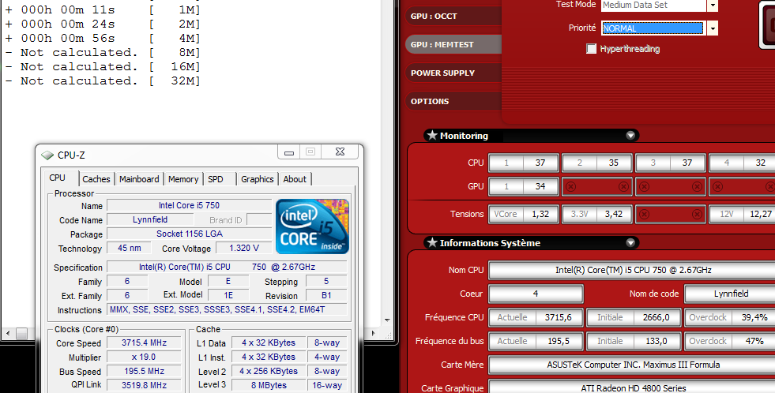
Task: Click the CPU-Z app icon in title bar
Action: tap(47, 155)
